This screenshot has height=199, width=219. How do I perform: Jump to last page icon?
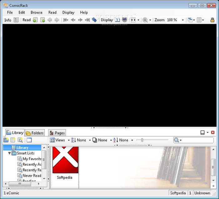coord(87,20)
